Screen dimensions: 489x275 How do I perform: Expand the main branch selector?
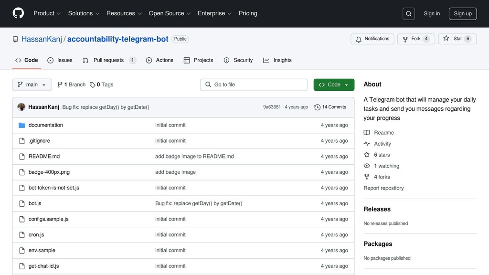coord(32,85)
